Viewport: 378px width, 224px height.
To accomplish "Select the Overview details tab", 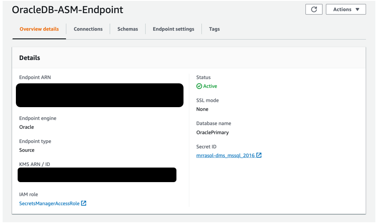I will click(x=39, y=29).
